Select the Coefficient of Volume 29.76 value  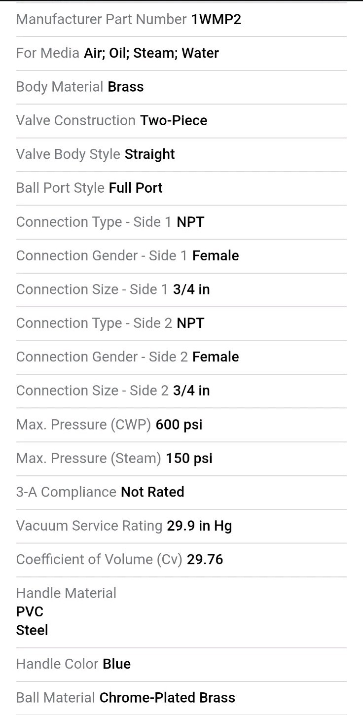pyautogui.click(x=205, y=560)
